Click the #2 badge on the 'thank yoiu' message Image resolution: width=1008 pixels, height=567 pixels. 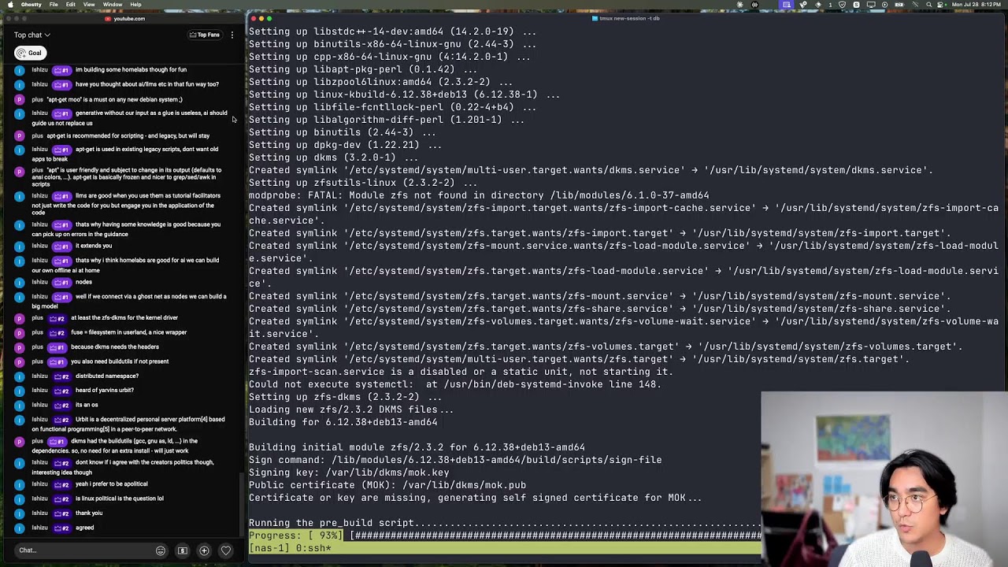[x=61, y=513]
